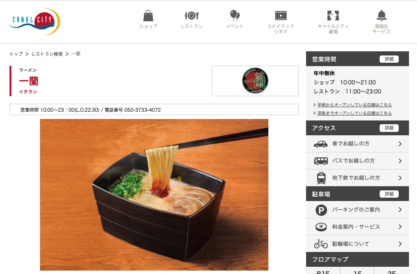Open the bell 施設&サービス icon
The height and width of the screenshot is (274, 417).
(x=382, y=15)
